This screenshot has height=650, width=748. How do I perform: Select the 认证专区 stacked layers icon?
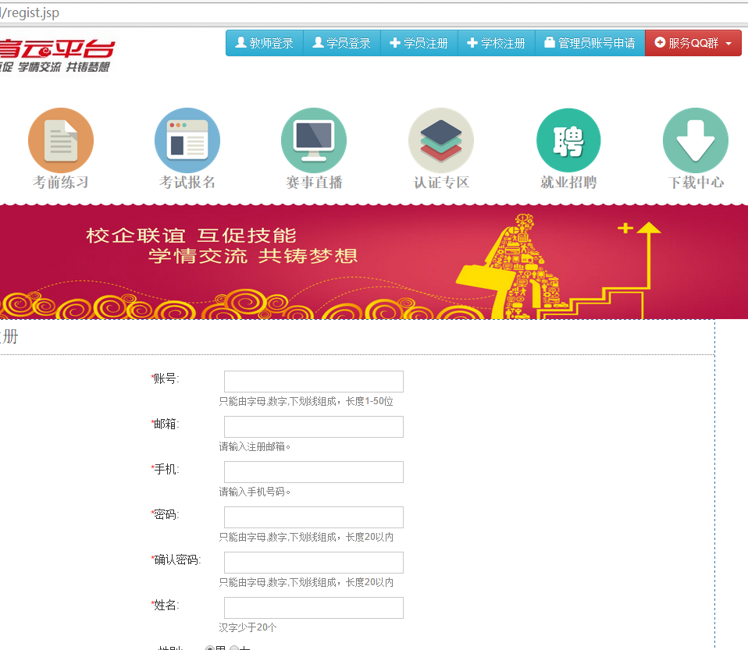pos(441,140)
